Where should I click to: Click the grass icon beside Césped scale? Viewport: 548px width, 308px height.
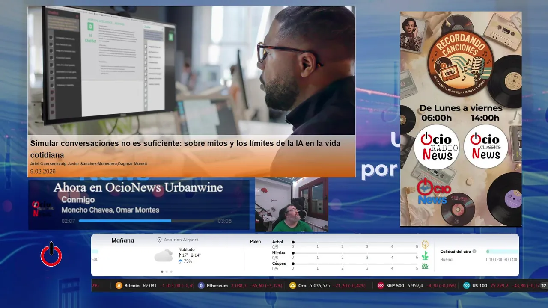tap(425, 266)
